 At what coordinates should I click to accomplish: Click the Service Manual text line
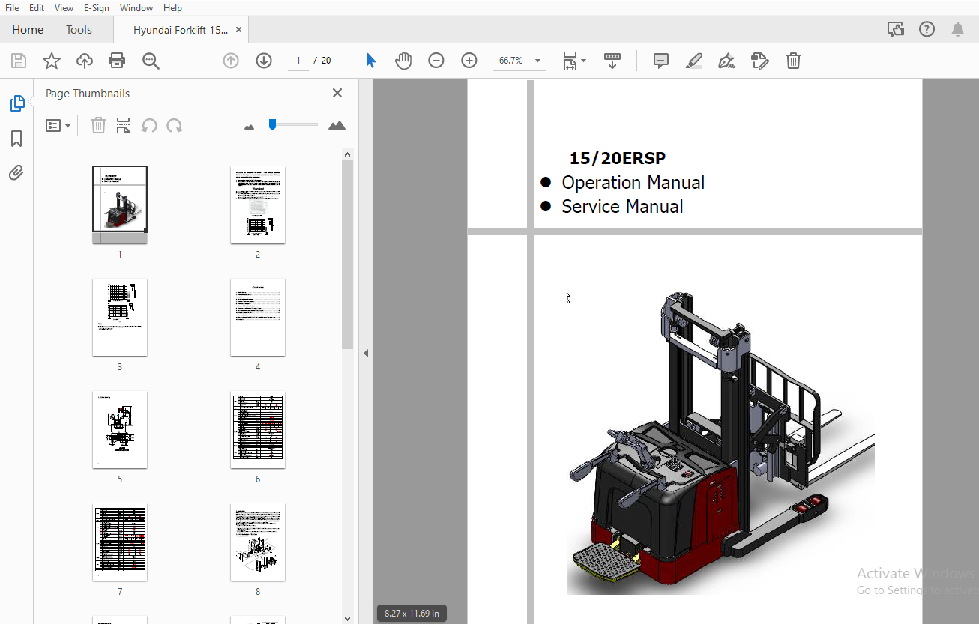pyautogui.click(x=622, y=206)
